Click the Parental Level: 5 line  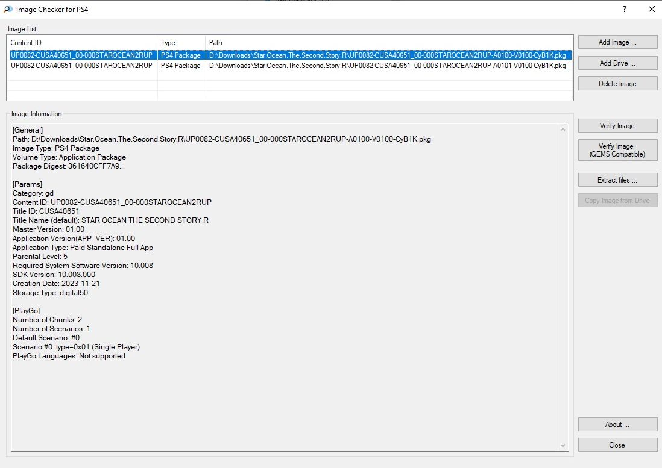coord(40,257)
